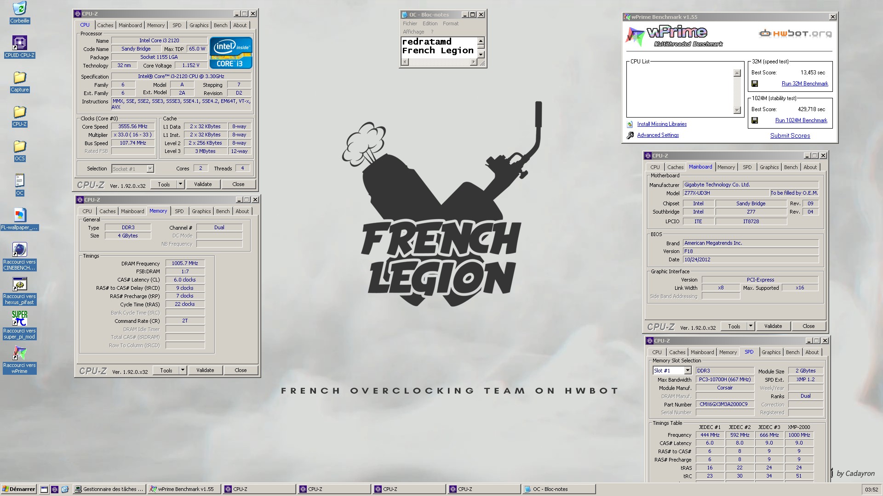Click the Advanced Settings wrench icon
This screenshot has width=883, height=496.
[630, 135]
